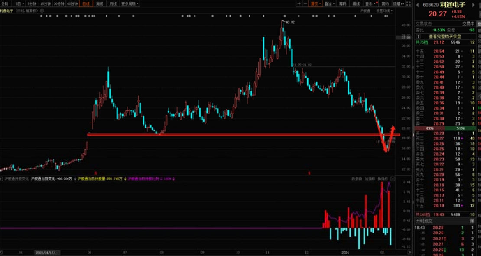481x256 pixels.
Task: Click the 改参数 button
Action: click(356, 178)
